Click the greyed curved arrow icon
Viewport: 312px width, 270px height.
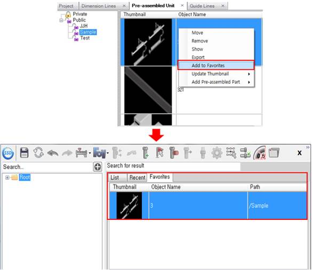(x=132, y=153)
